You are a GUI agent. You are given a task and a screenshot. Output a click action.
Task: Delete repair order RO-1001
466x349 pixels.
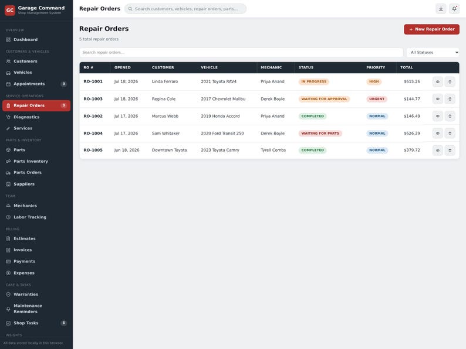(450, 81)
